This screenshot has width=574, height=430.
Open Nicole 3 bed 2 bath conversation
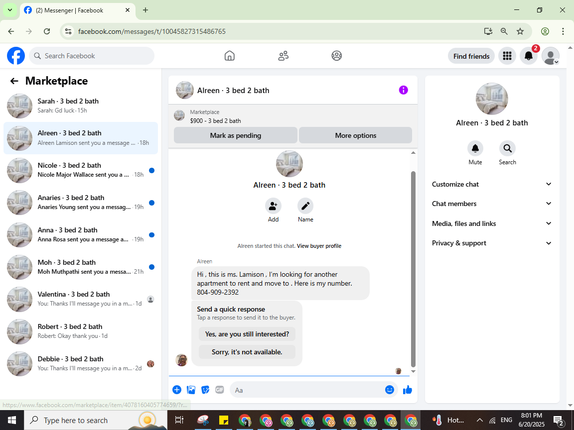[81, 170]
